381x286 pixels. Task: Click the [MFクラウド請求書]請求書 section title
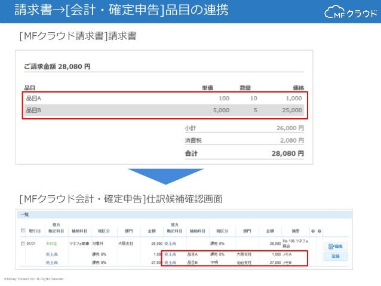pos(78,36)
